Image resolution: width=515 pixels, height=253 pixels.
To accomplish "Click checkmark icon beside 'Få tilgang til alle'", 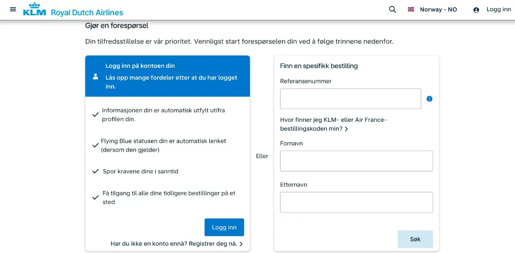I will click(95, 197).
